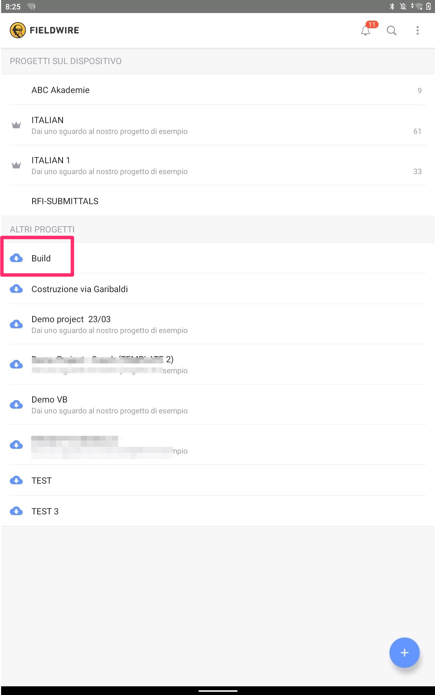The width and height of the screenshot is (435, 695).
Task: Create a new project with the plus button
Action: click(x=405, y=653)
